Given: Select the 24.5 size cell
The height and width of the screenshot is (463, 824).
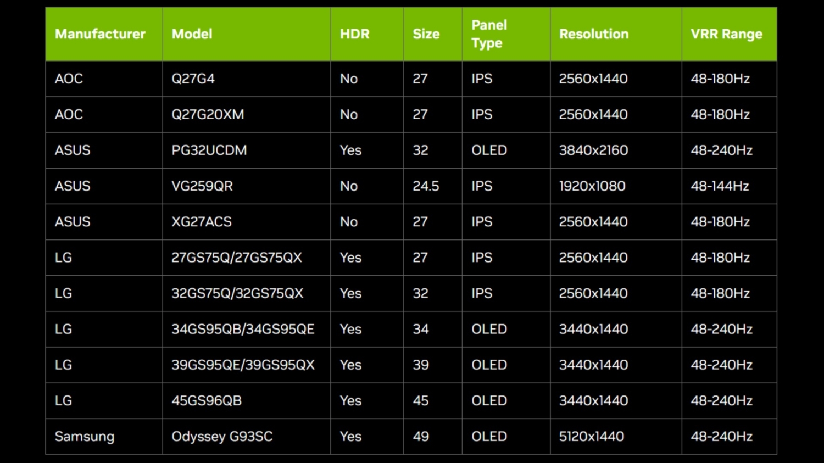Looking at the screenshot, I should click(426, 186).
